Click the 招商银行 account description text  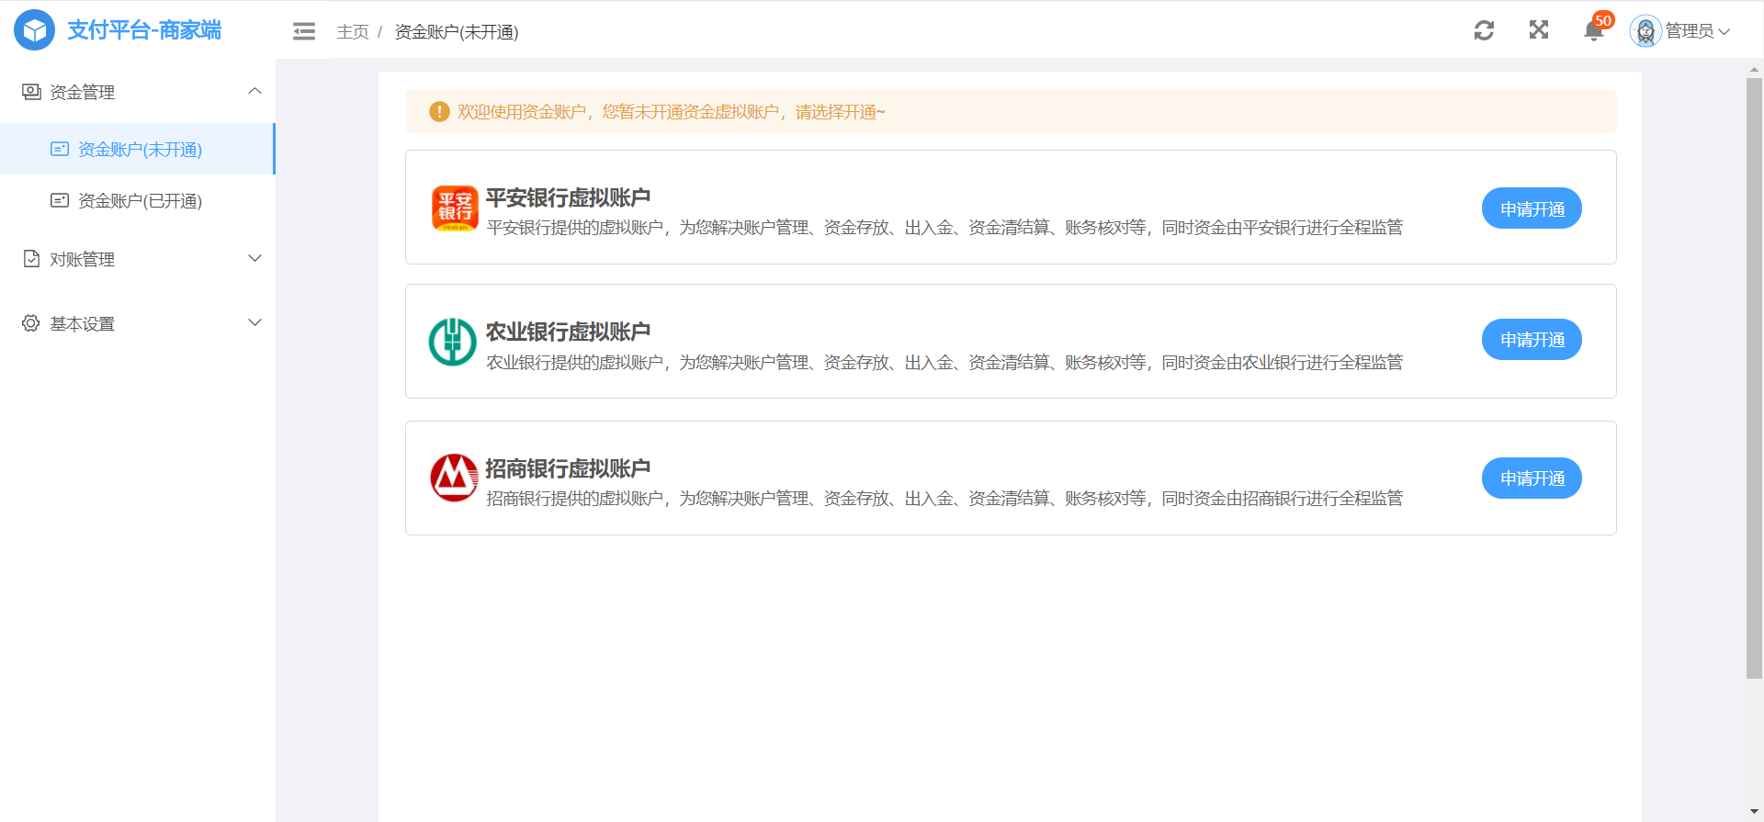pos(944,499)
